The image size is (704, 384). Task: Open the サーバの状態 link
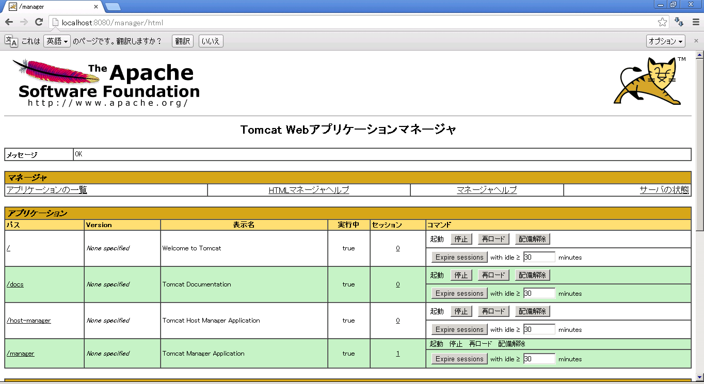(x=664, y=190)
